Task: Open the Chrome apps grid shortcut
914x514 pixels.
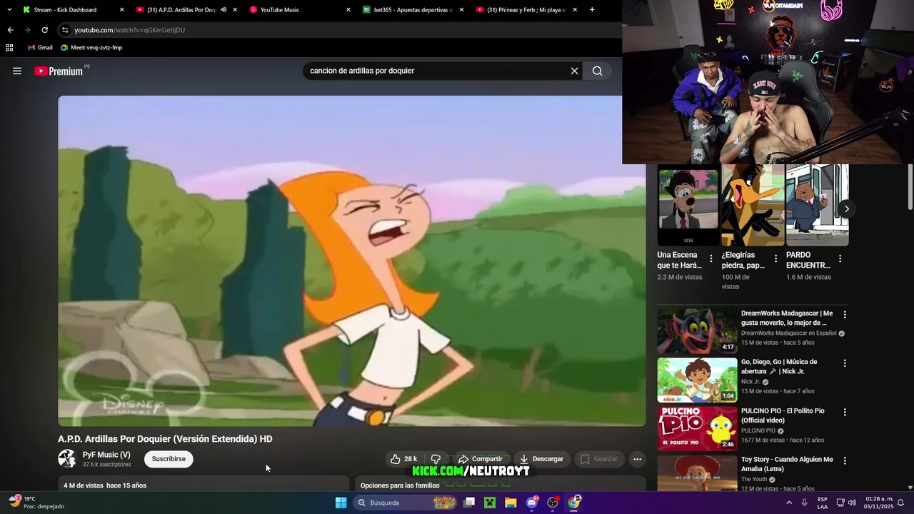Action: click(x=9, y=48)
